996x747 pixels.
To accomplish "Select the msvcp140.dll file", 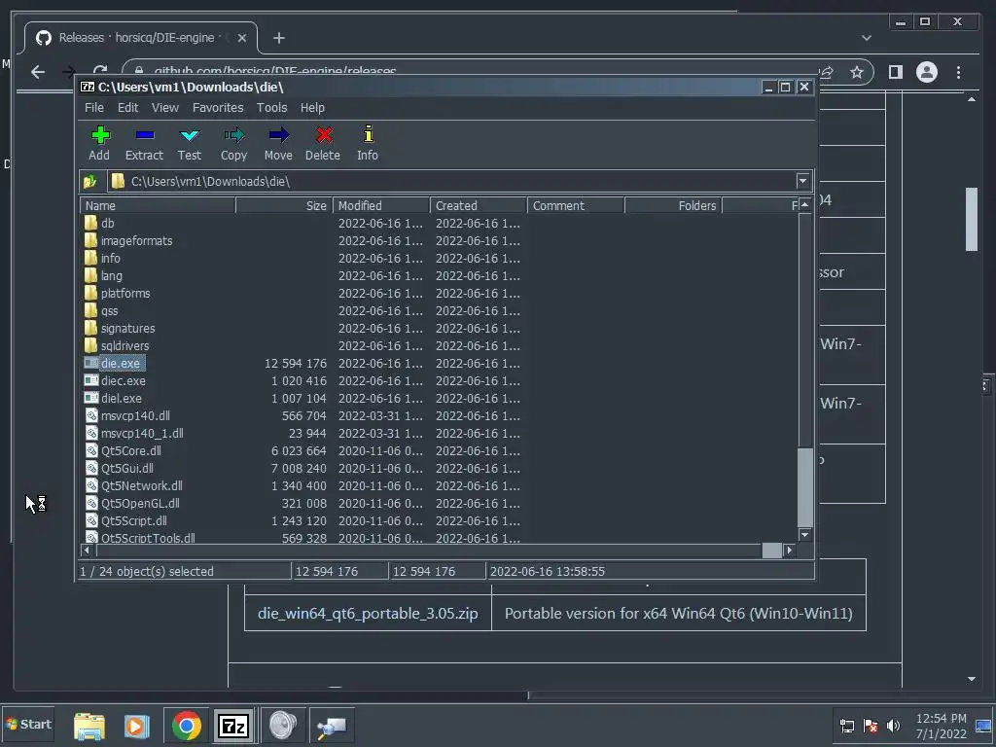I will coord(134,415).
